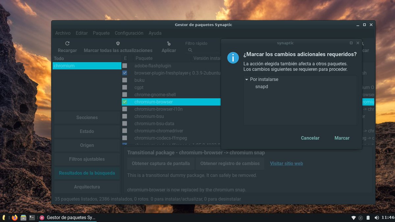This screenshot has width=395, height=222.
Task: Click the blue info icon in dialog
Action: pos(233,58)
